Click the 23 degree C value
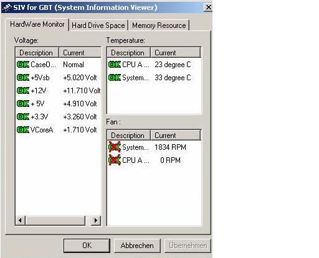319x258 pixels. [173, 65]
